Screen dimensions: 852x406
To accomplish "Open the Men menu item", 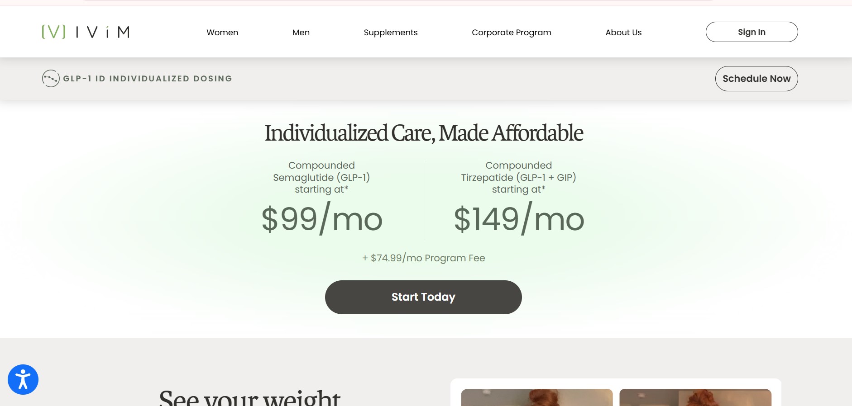I will pyautogui.click(x=301, y=33).
